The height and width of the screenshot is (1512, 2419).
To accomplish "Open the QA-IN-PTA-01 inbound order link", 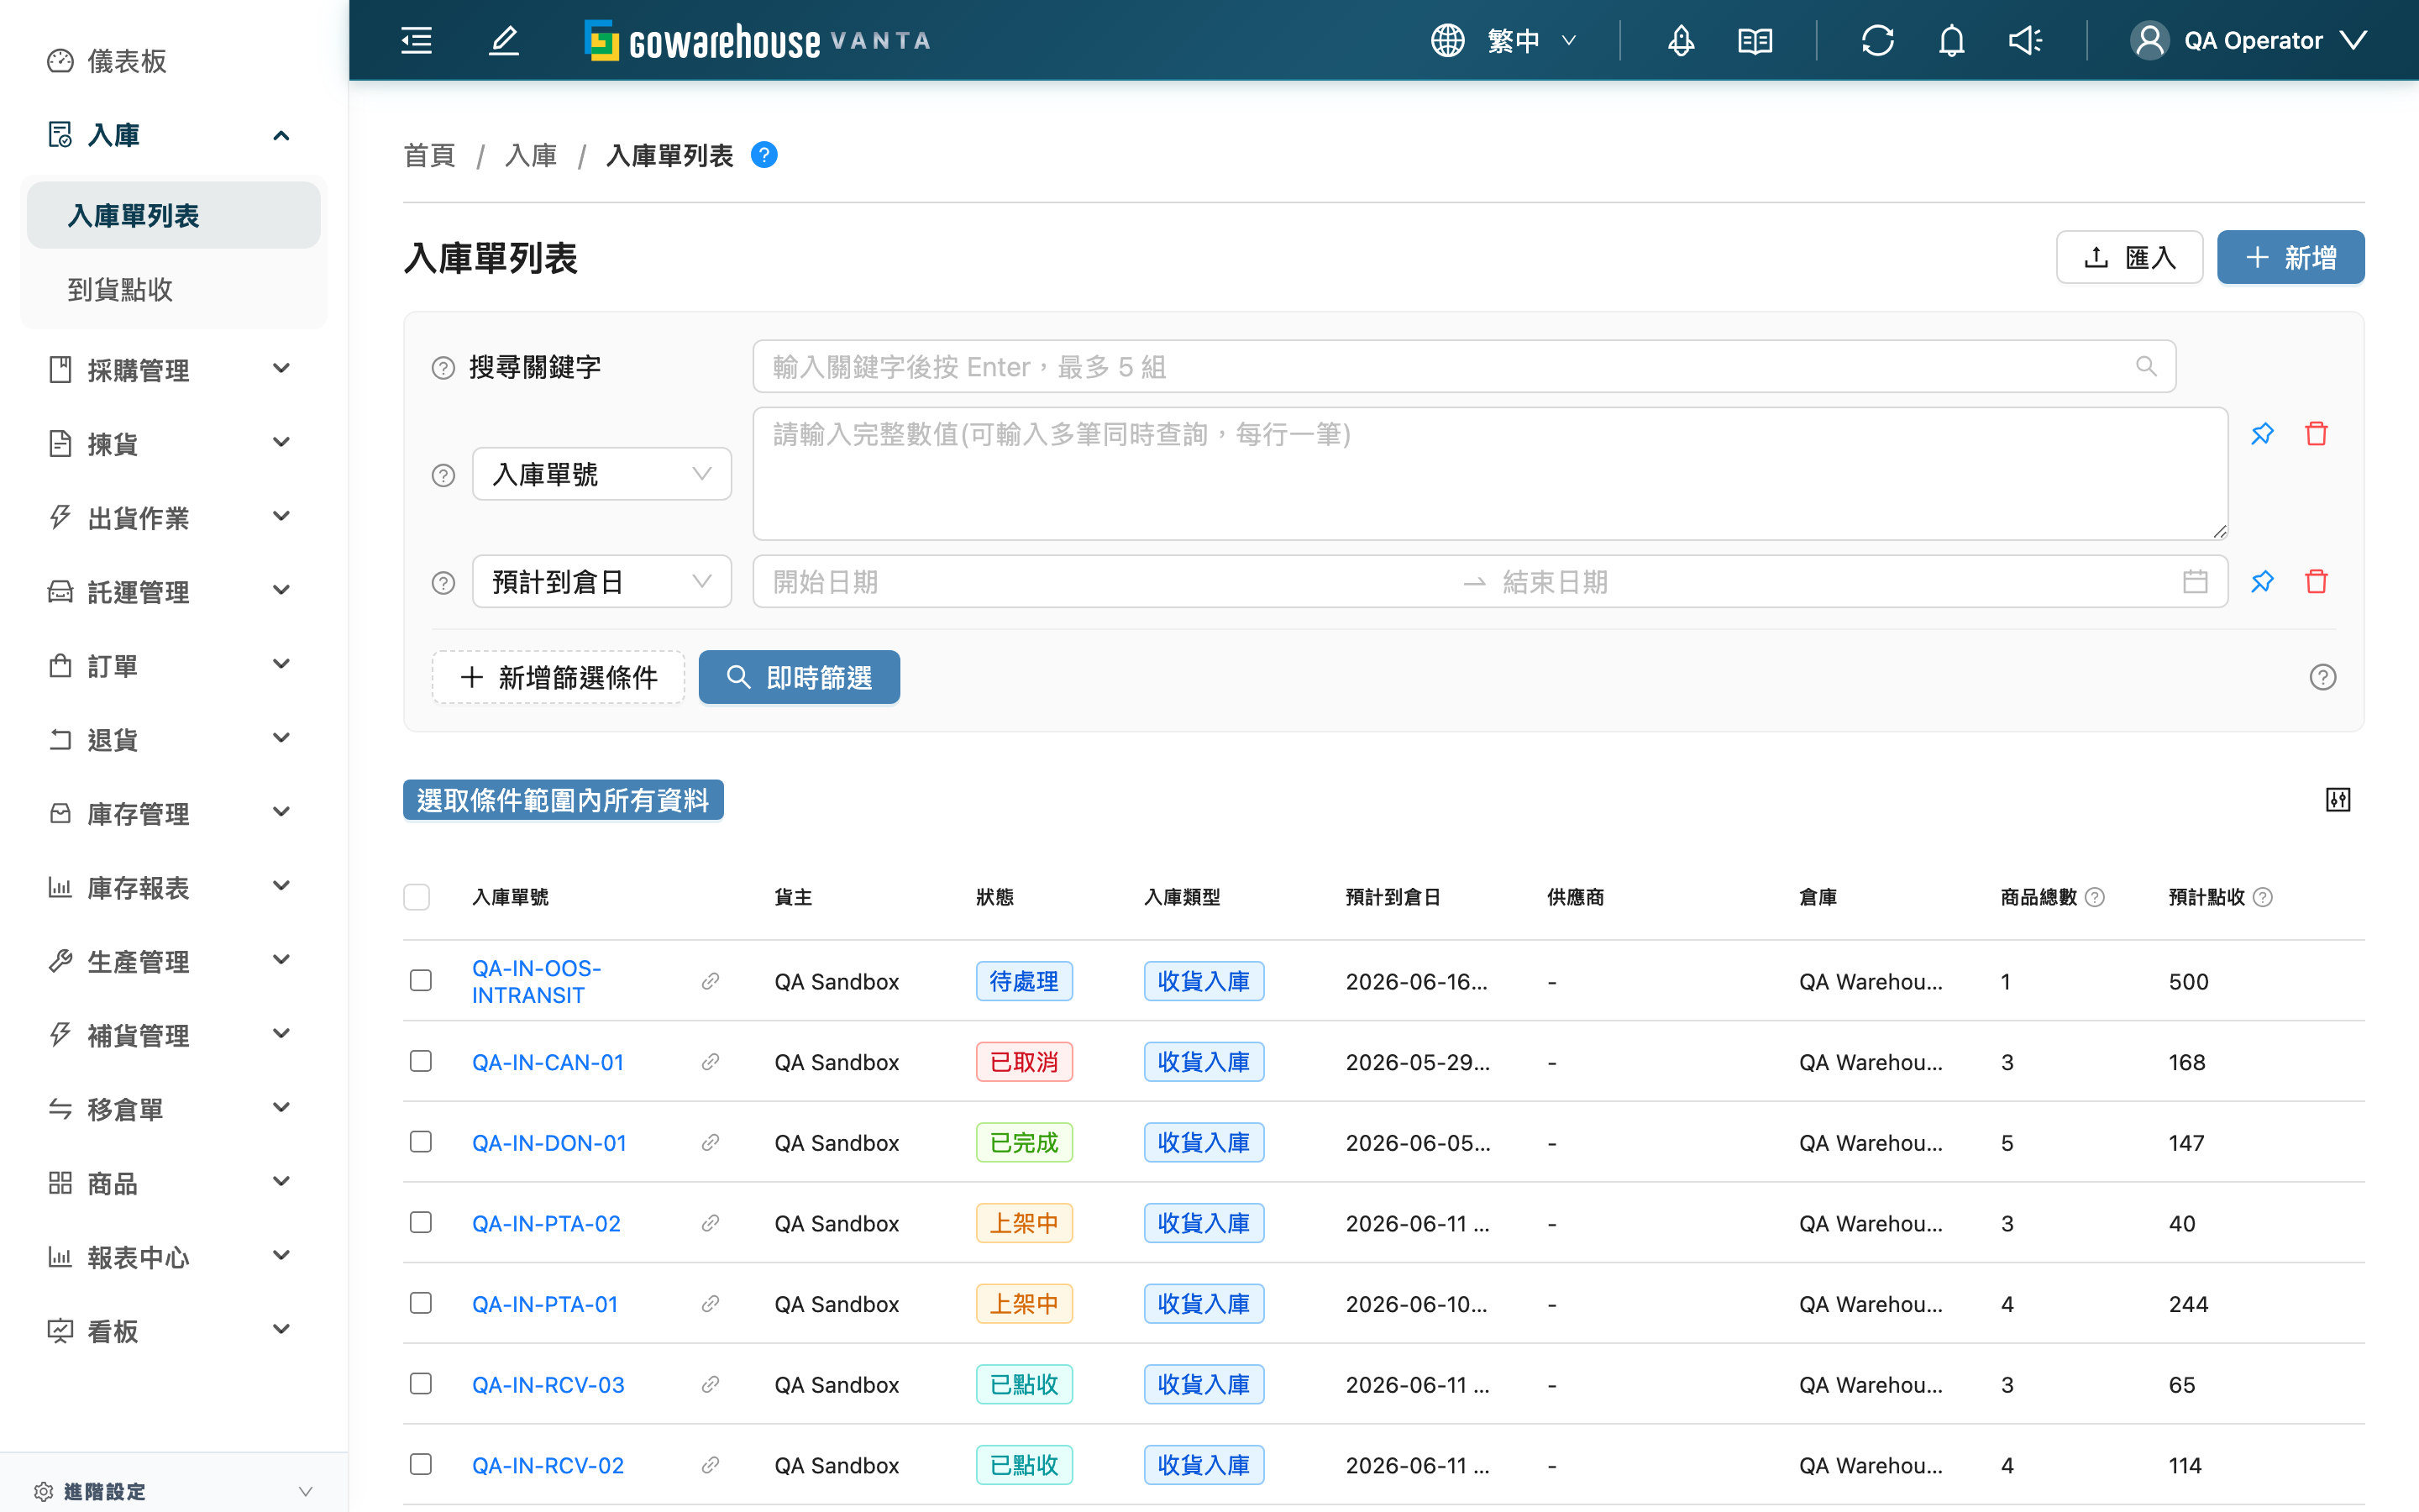I will pyautogui.click(x=545, y=1304).
